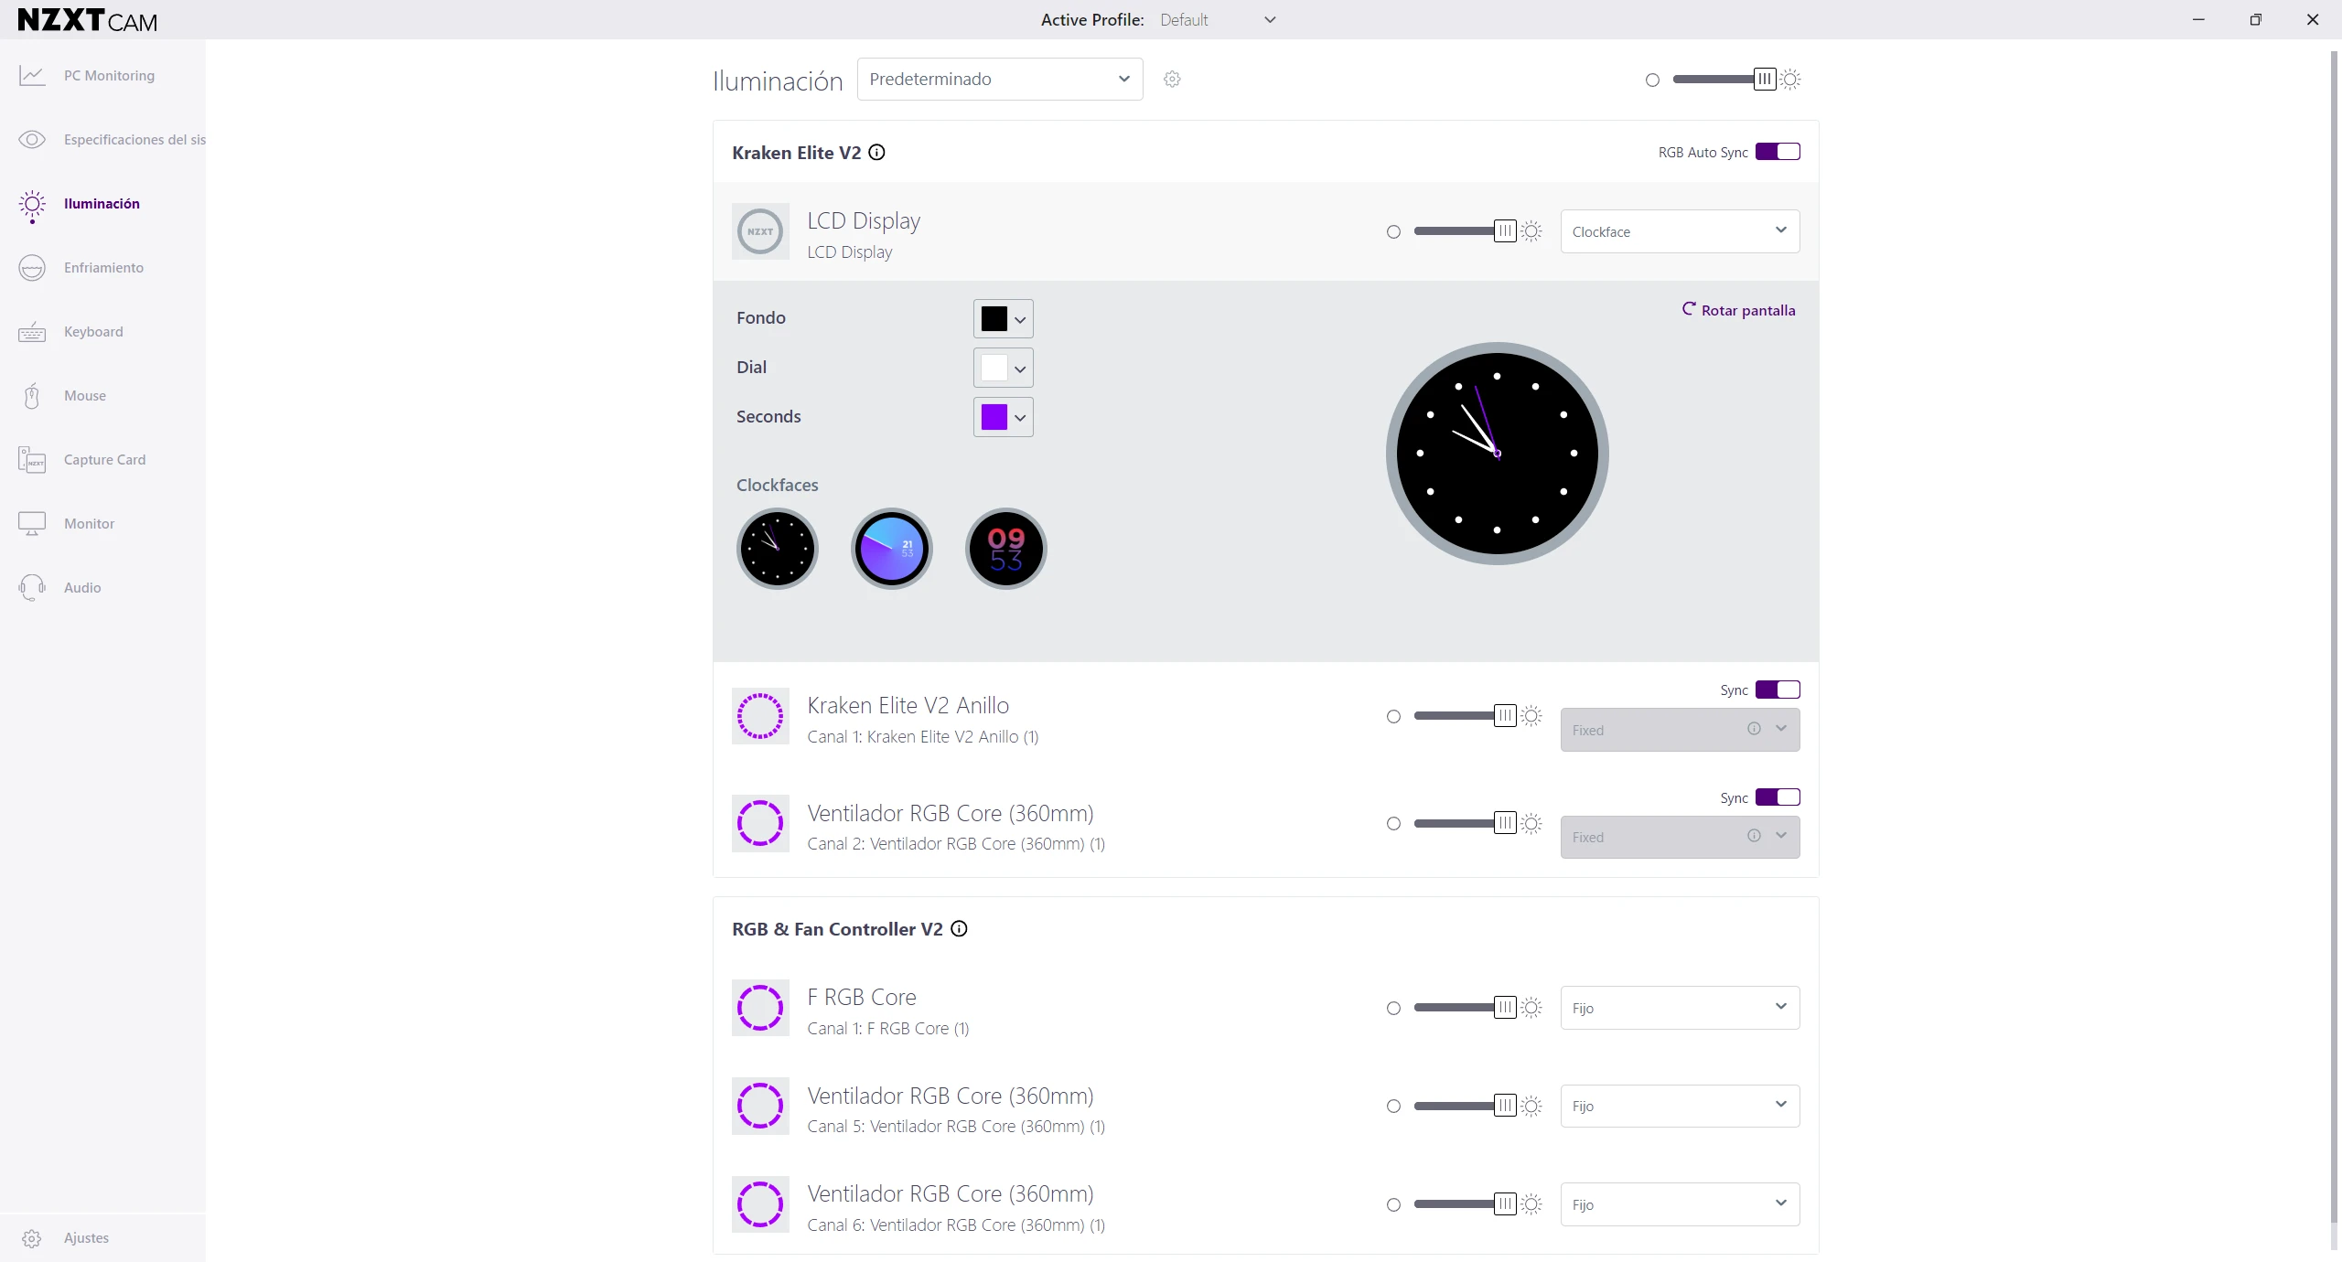Go to Capture Card section
Screen dimensions: 2342x1262
click(104, 460)
